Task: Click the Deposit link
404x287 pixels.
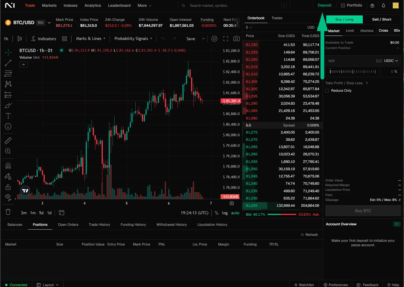Action: [x=324, y=5]
